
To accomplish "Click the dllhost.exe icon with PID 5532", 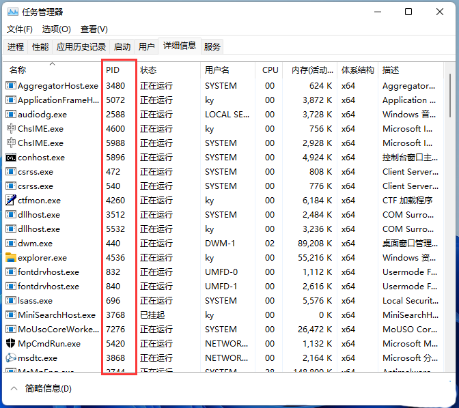I will tap(11, 229).
